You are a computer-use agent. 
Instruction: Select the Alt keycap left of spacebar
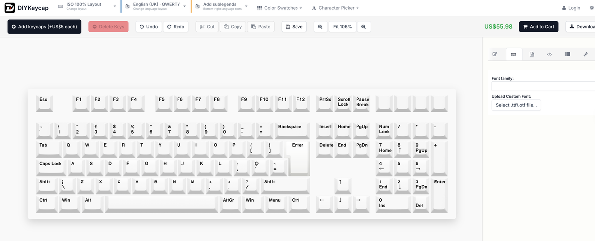click(92, 204)
